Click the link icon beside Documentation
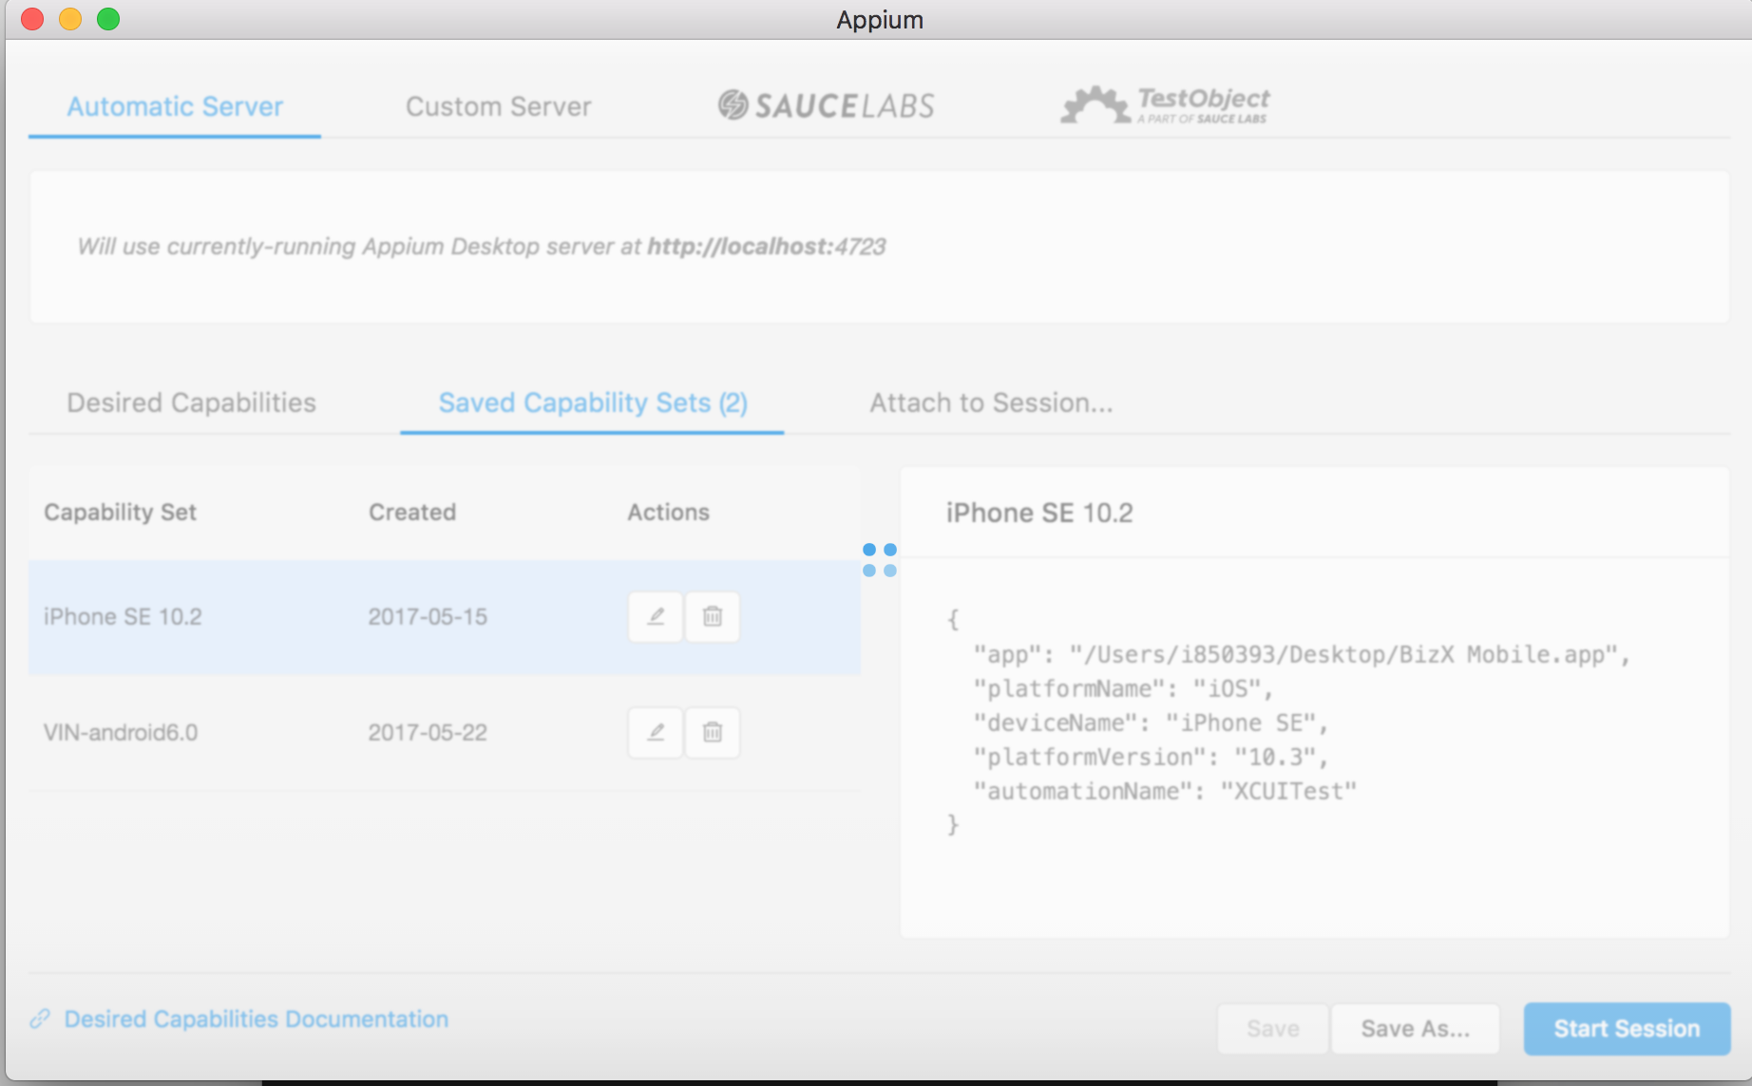This screenshot has width=1752, height=1086. point(40,1019)
